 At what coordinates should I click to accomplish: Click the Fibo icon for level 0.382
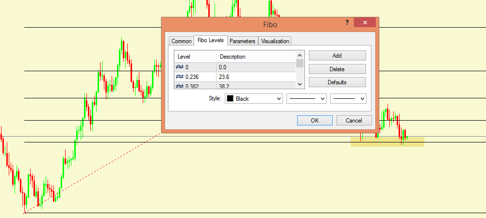(180, 85)
